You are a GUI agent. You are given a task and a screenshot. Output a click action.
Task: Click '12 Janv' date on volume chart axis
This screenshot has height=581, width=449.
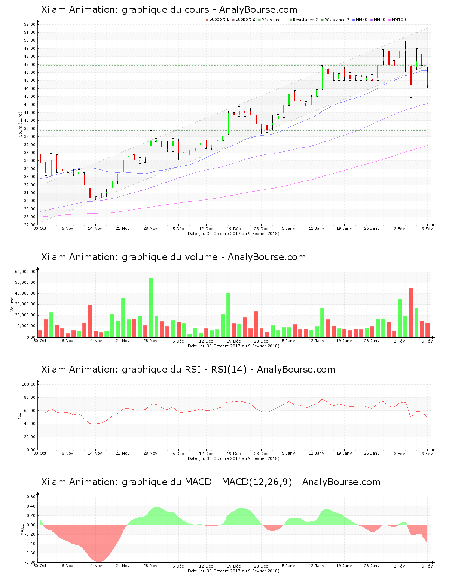(317, 341)
